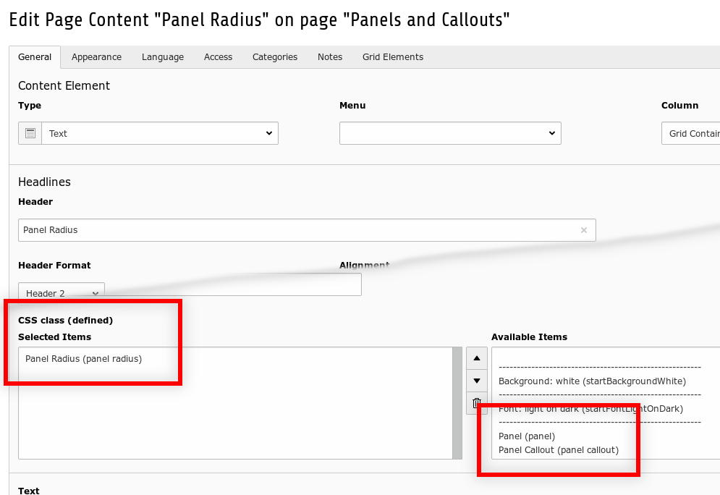The width and height of the screenshot is (720, 495).
Task: Choose Panel Callout from Available Items
Action: tap(559, 449)
